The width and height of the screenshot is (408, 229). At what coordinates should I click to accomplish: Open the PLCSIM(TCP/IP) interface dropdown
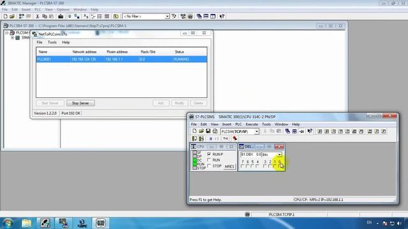tap(256, 132)
